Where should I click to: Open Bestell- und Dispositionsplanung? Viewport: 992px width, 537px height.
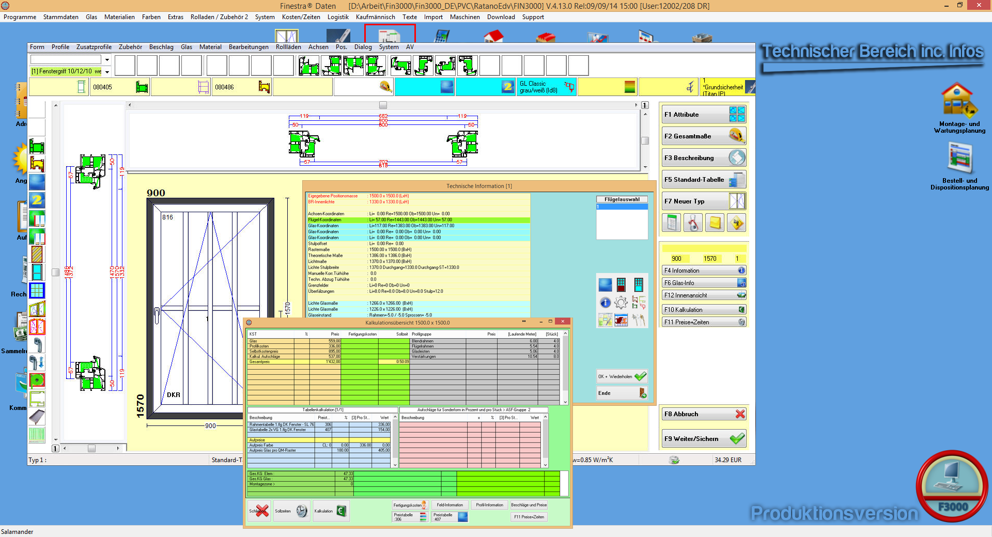[960, 166]
